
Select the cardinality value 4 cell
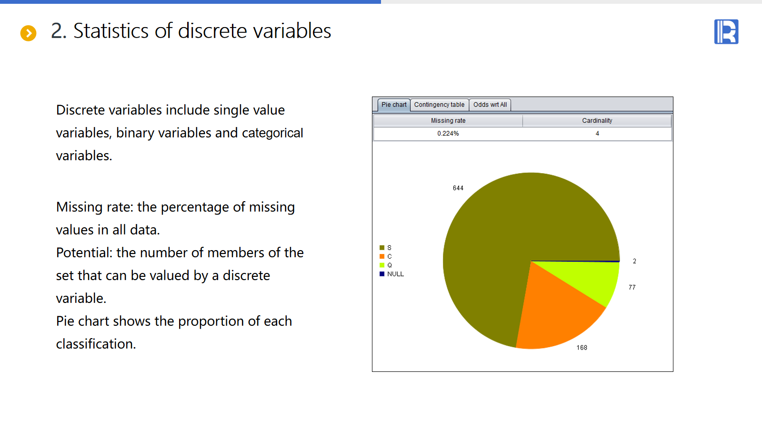tap(597, 134)
